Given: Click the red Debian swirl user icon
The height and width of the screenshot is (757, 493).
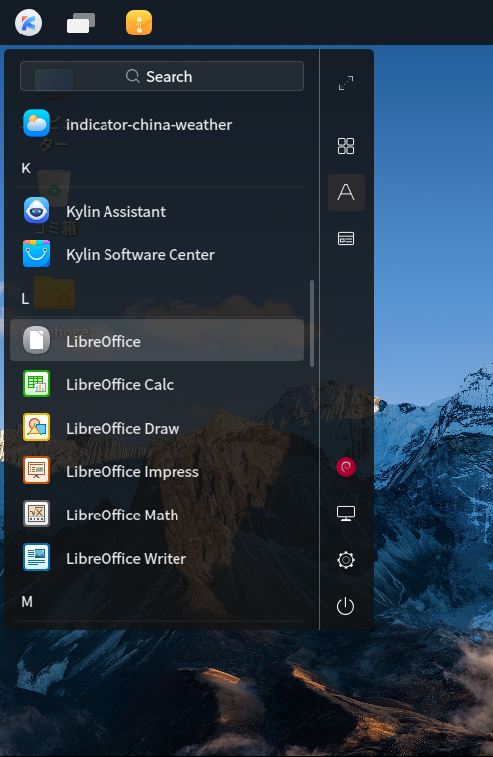Looking at the screenshot, I should pos(346,467).
